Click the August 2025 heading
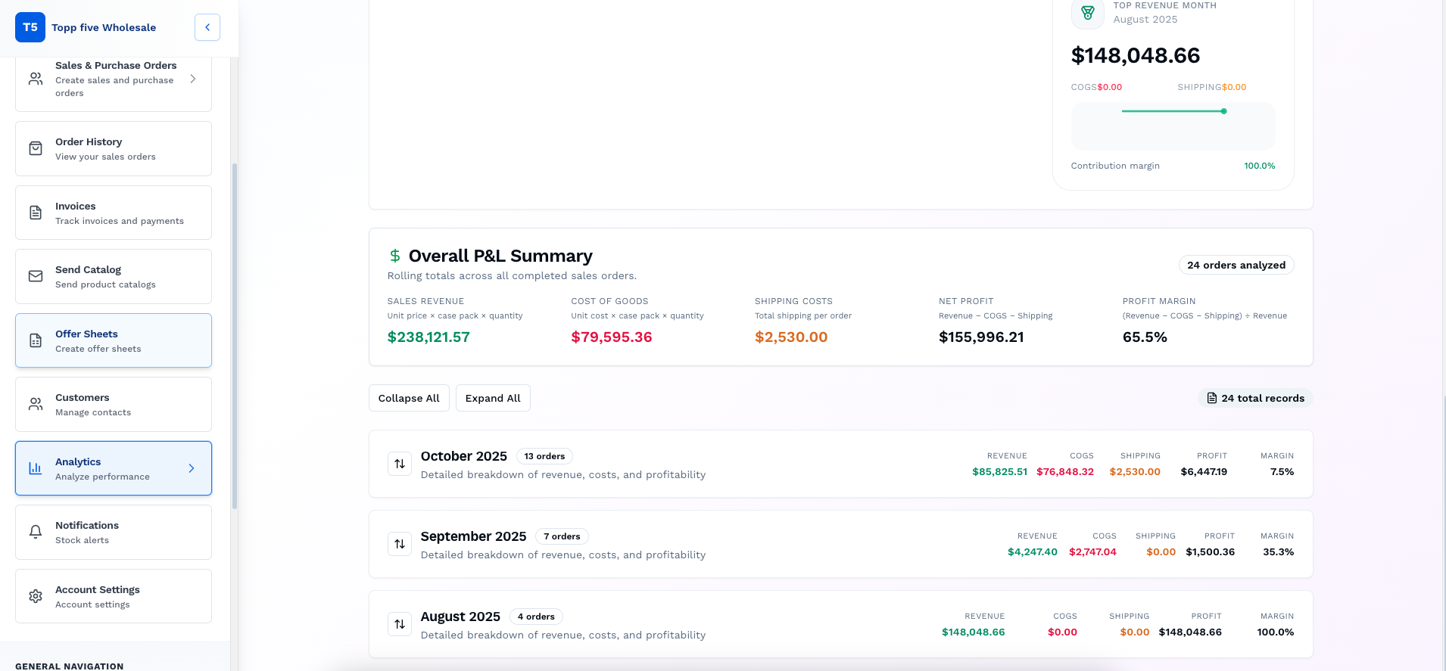 coord(460,617)
